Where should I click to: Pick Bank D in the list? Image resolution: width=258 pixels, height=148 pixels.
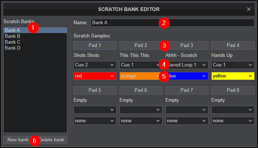coord(12,48)
